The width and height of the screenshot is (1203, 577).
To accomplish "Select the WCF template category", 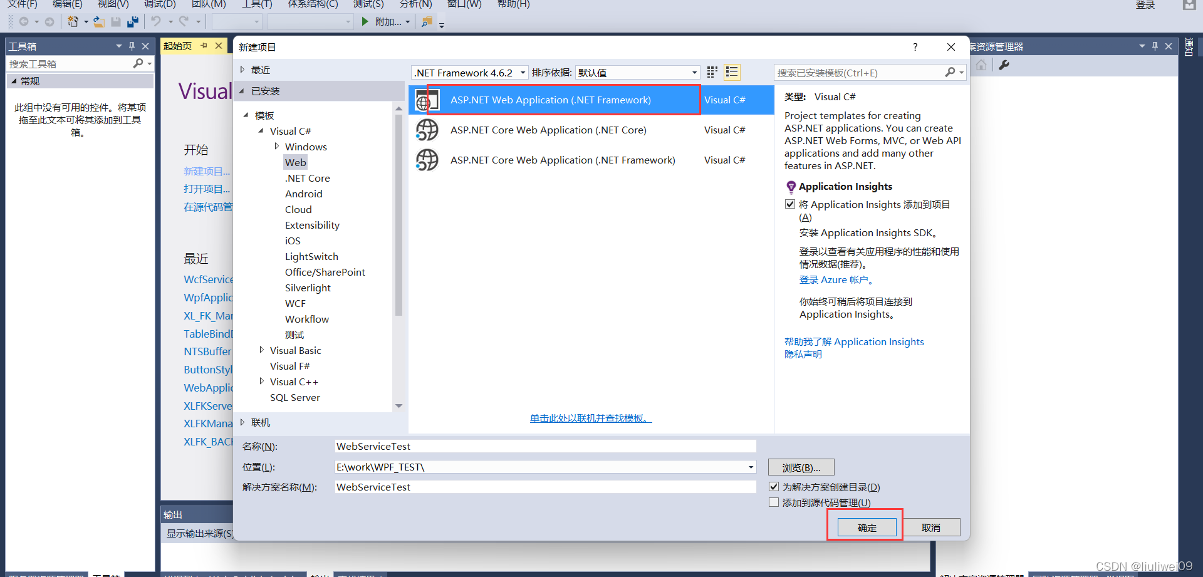I will click(x=295, y=303).
